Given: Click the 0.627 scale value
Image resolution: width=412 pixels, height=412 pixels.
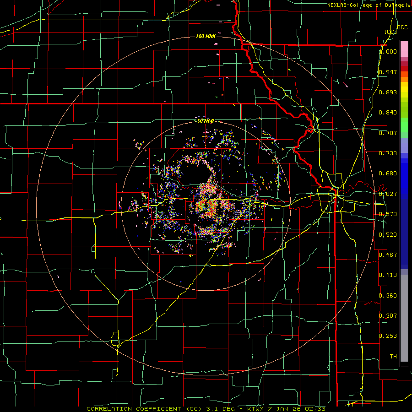Looking at the screenshot, I should 388,194.
